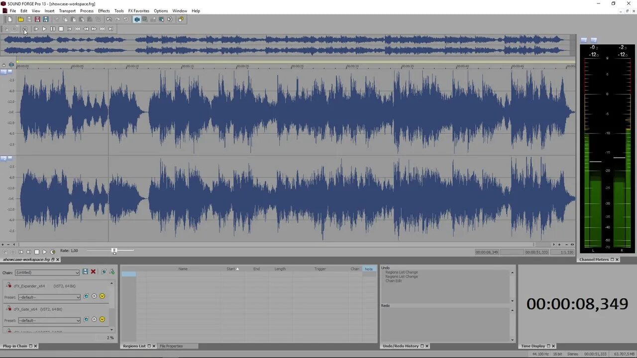Screen dimensions: 637x358
Task: Click the Add Plug-In to Chain icon
Action: [x=111, y=271]
